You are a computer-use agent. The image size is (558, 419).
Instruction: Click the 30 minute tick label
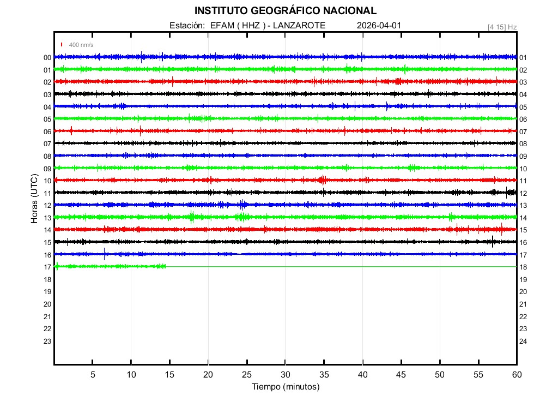coord(286,374)
